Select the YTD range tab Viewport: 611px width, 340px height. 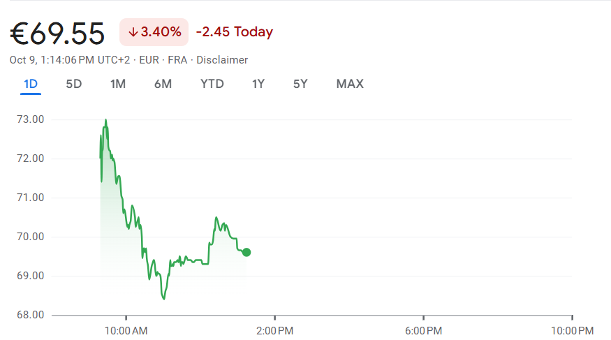pos(212,84)
